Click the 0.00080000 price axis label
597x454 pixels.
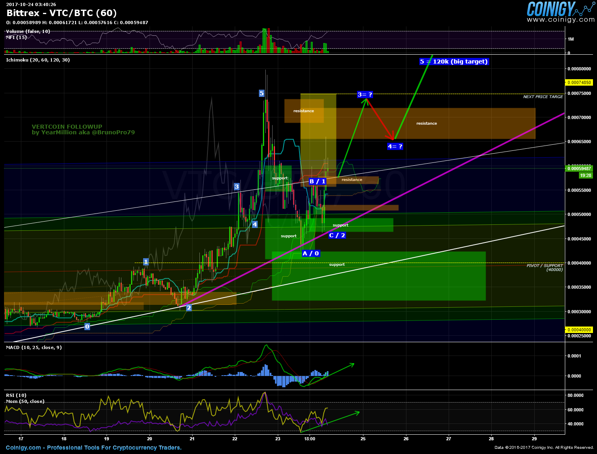579,69
